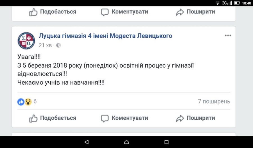The height and width of the screenshot is (148, 253).
Task: View the "7 поширень" shares list
Action: click(x=214, y=102)
